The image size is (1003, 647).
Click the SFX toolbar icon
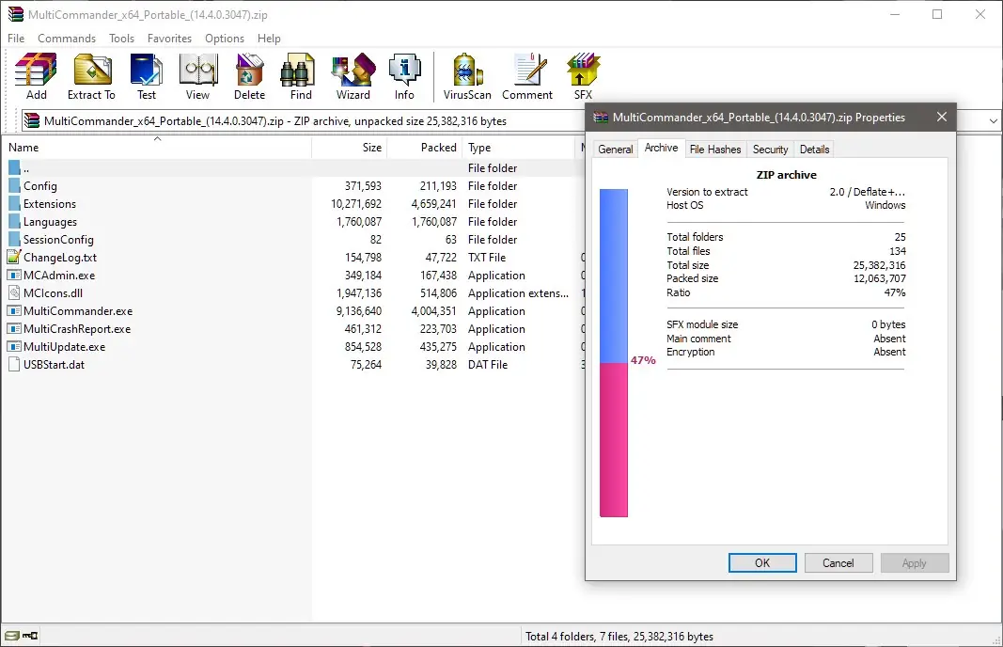(583, 77)
